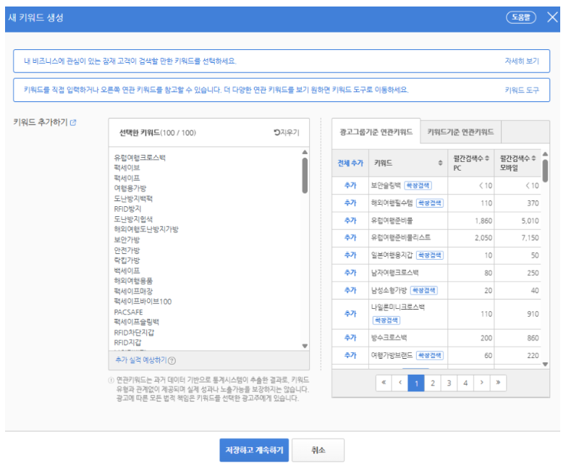
Task: Close the 새 키워드 생성 dialog with X
Action: click(552, 17)
